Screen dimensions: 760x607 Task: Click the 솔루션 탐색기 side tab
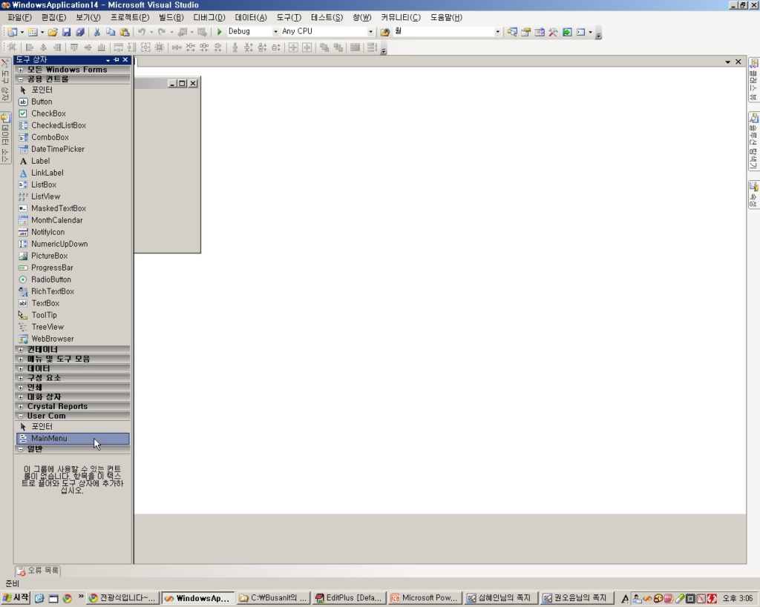click(753, 142)
